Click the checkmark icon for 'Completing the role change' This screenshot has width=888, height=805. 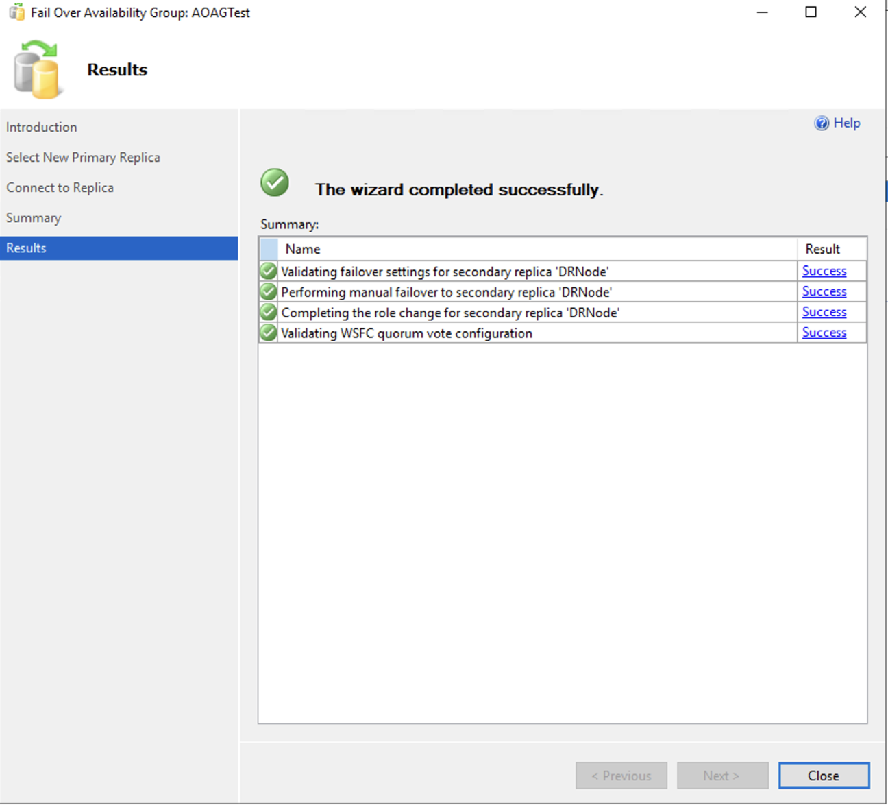267,312
